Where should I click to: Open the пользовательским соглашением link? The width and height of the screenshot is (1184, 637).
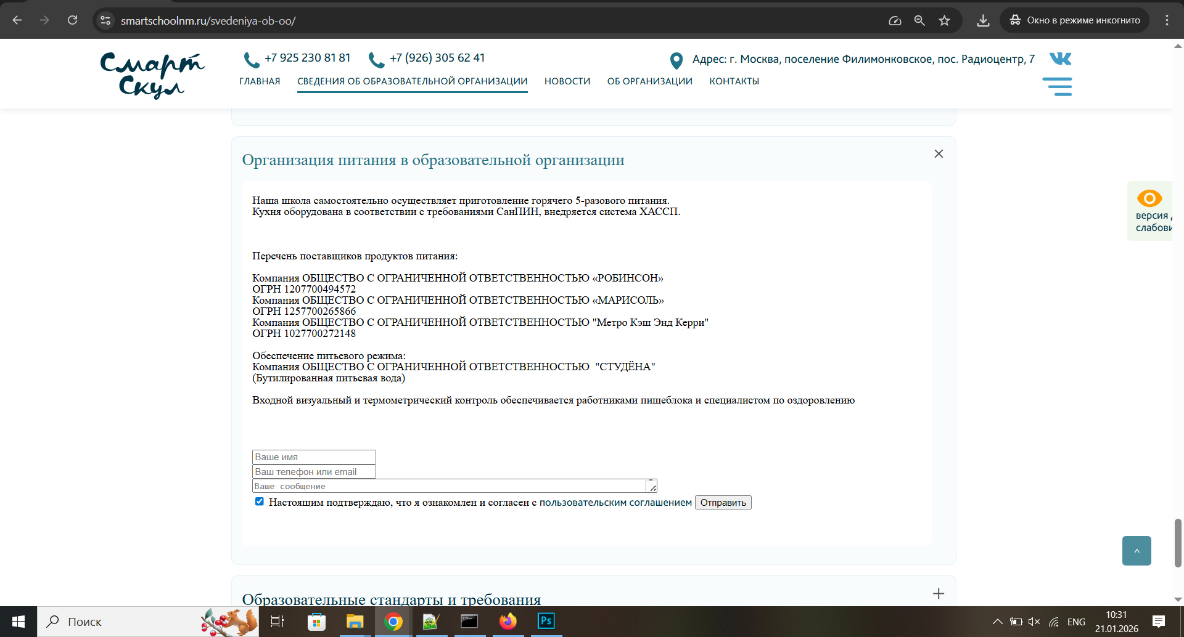615,503
